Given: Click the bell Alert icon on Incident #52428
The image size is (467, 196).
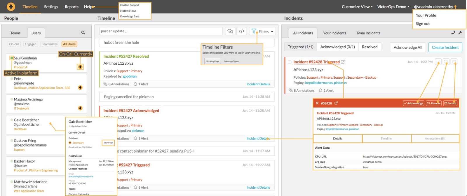Looking at the screenshot, I should (x=321, y=90).
